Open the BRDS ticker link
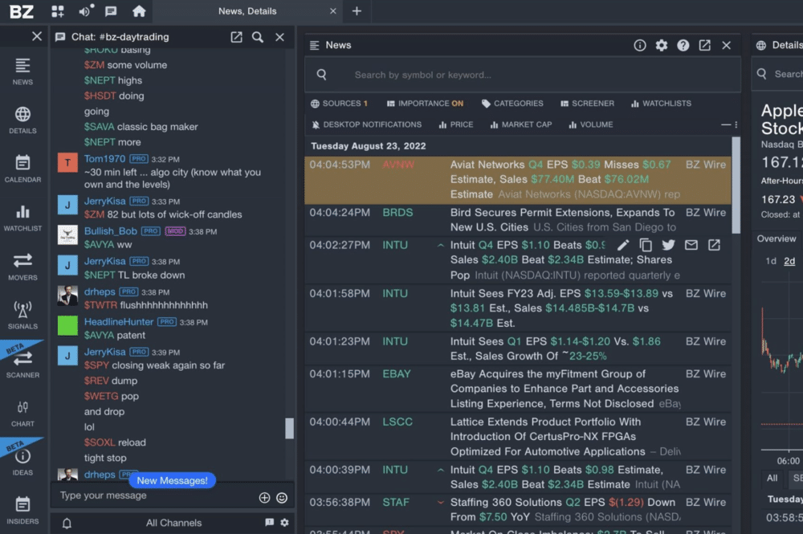The image size is (803, 534). click(x=397, y=213)
